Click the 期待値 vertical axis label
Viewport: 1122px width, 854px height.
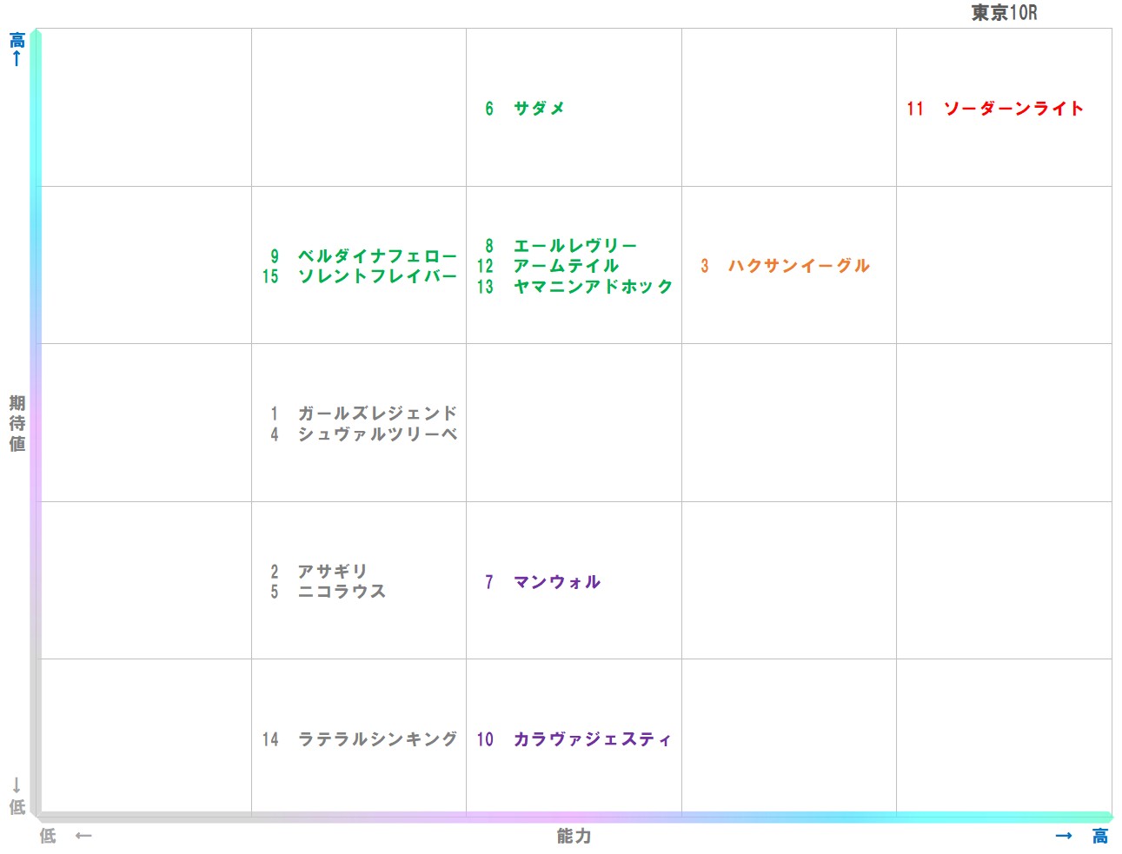coord(17,423)
